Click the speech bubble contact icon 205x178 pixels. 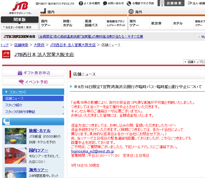[x=105, y=3]
